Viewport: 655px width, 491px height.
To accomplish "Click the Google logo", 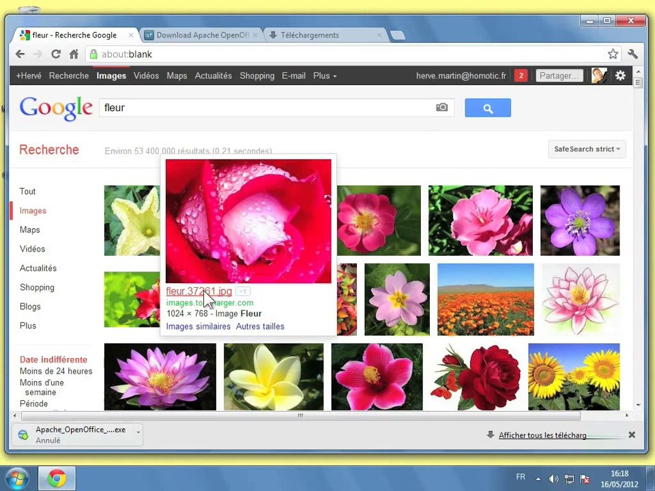I will point(55,108).
